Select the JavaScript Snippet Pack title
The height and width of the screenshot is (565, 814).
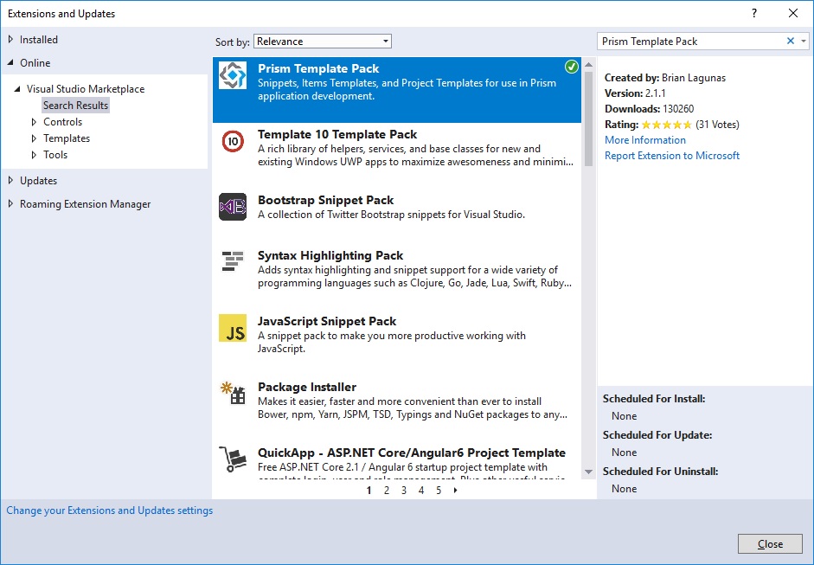pyautogui.click(x=327, y=322)
